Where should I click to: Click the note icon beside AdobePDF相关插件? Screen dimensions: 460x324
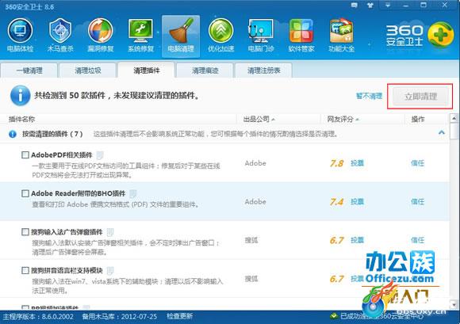coord(100,154)
